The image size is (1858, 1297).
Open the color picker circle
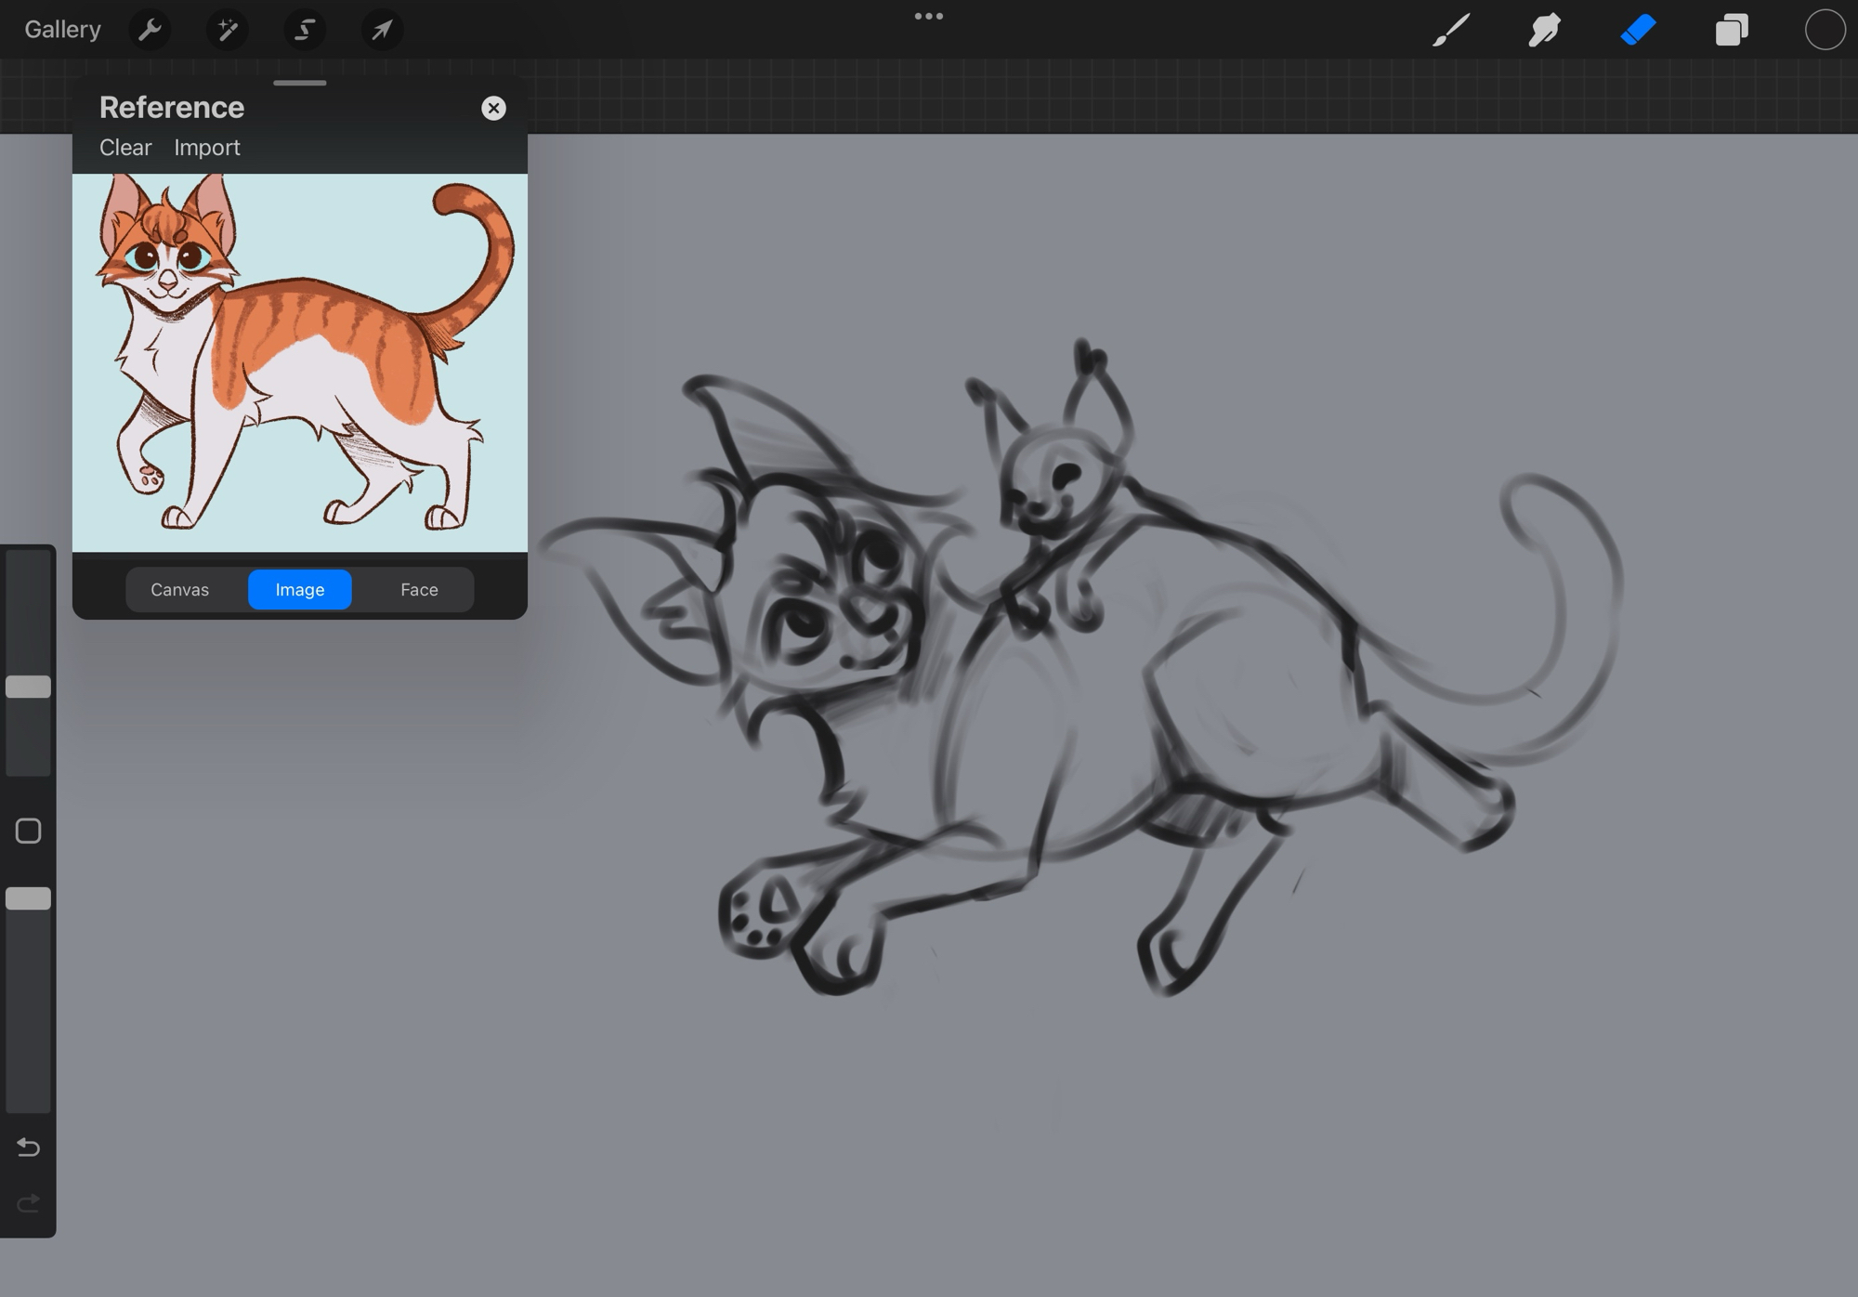coord(1825,30)
